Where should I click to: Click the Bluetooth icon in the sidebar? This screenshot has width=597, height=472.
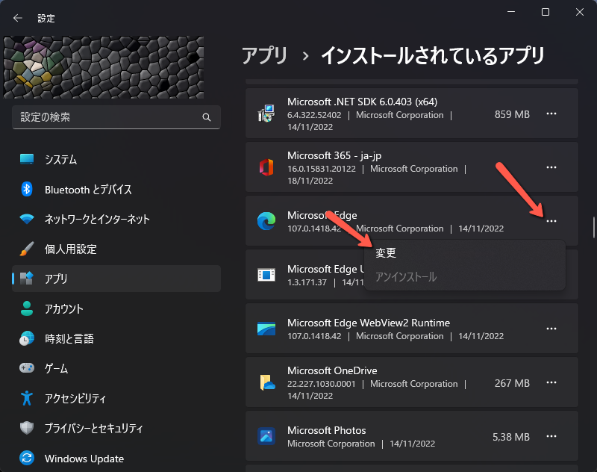27,189
